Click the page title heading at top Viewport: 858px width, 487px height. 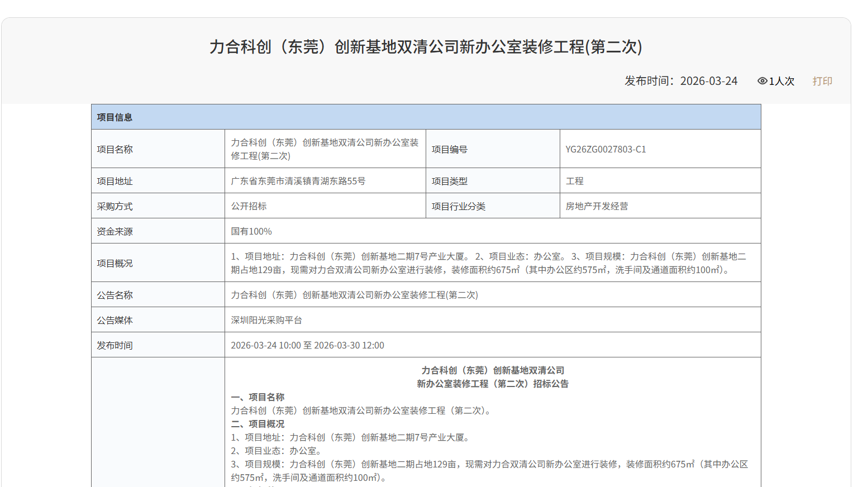pos(426,46)
